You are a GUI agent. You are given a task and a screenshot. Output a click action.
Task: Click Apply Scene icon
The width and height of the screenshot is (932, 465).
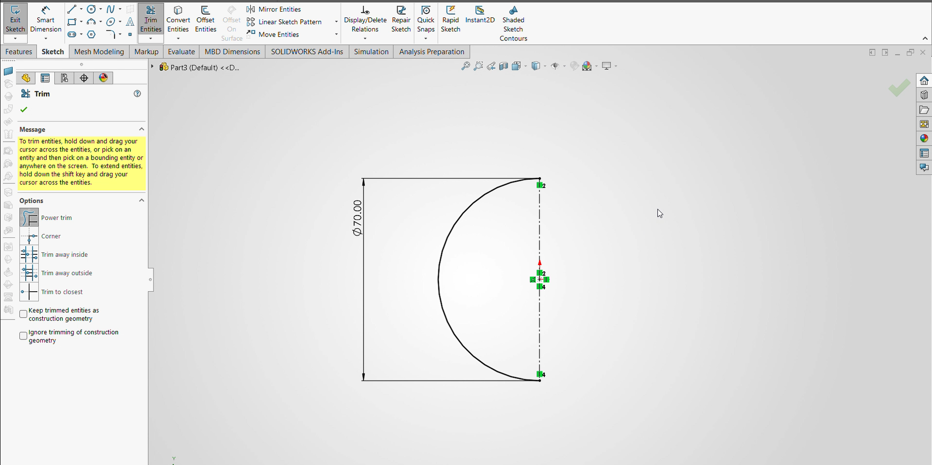pos(587,66)
